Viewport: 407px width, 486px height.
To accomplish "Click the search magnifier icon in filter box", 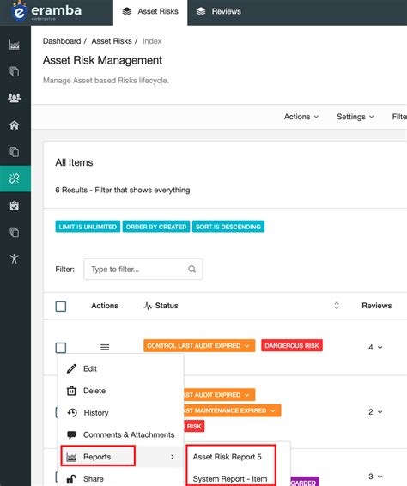I will click(x=191, y=269).
